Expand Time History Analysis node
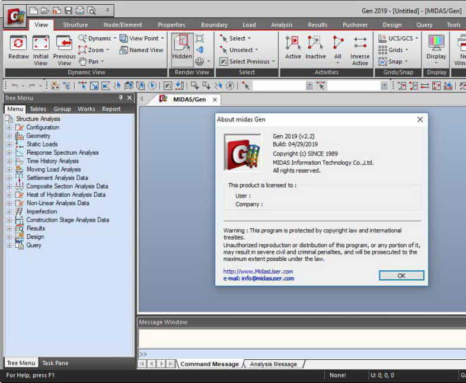 (9, 161)
